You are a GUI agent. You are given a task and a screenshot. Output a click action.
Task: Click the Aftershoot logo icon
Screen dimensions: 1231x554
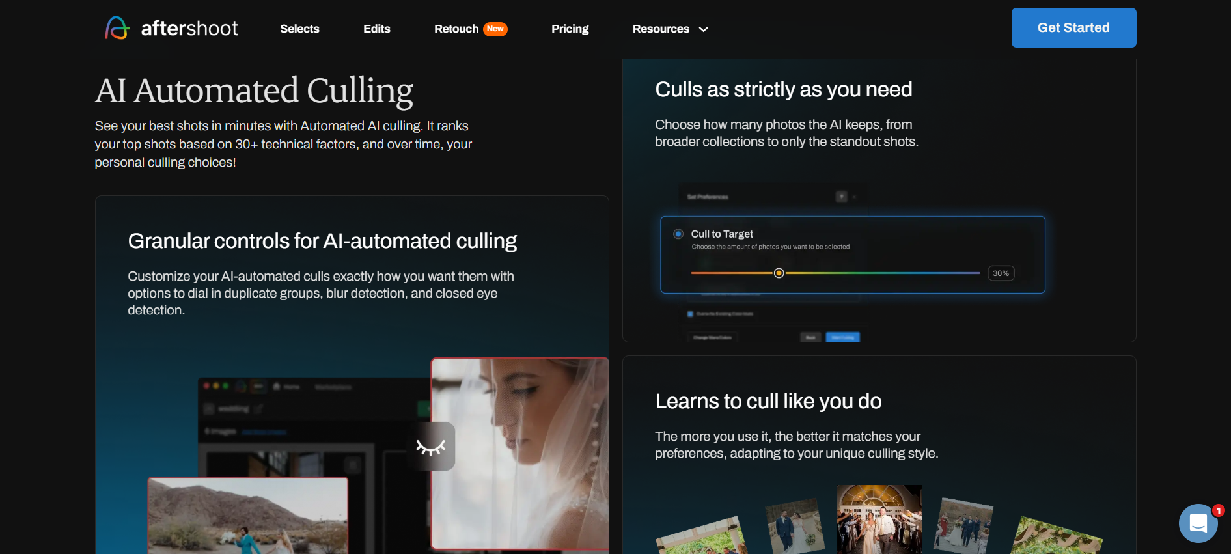coord(117,28)
